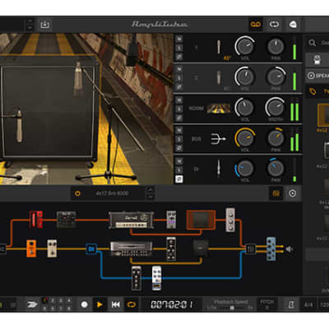
Task: Toggle the transport loop button
Action: [x=132, y=304]
